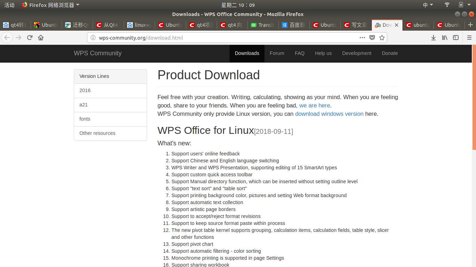This screenshot has width=476, height=267.
Task: Click the '[2018-09-11]' date text
Action: coord(274,131)
